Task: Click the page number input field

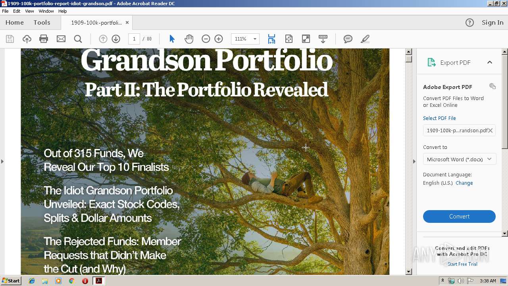Action: 134,39
